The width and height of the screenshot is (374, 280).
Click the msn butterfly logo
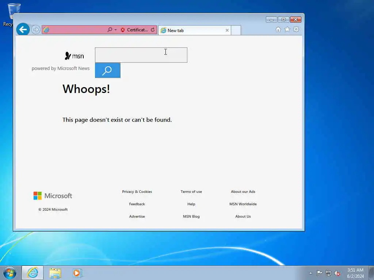click(74, 56)
